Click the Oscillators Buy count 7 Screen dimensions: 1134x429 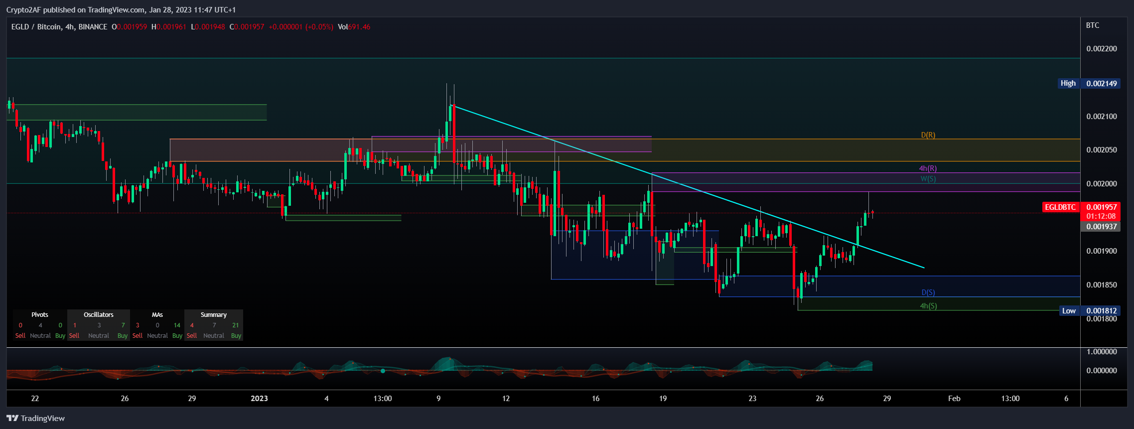123,325
